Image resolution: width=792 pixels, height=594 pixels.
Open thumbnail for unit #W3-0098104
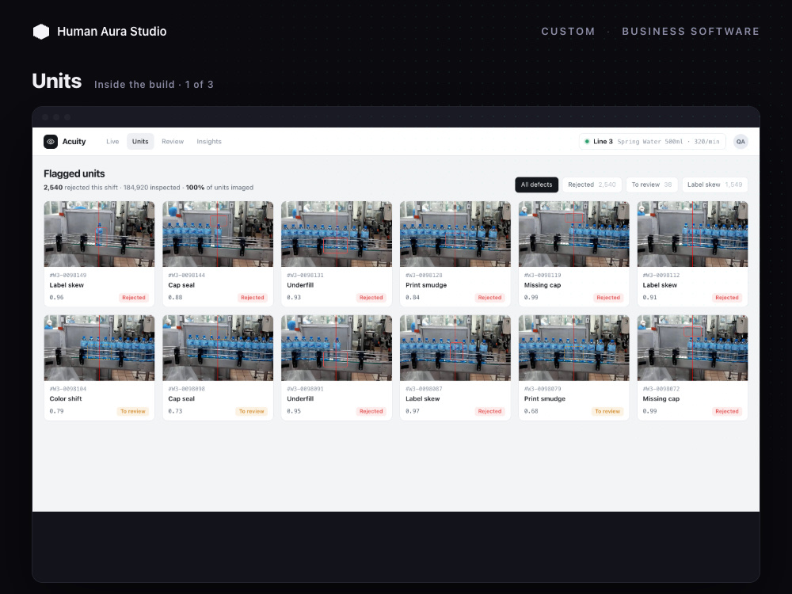[x=99, y=348]
